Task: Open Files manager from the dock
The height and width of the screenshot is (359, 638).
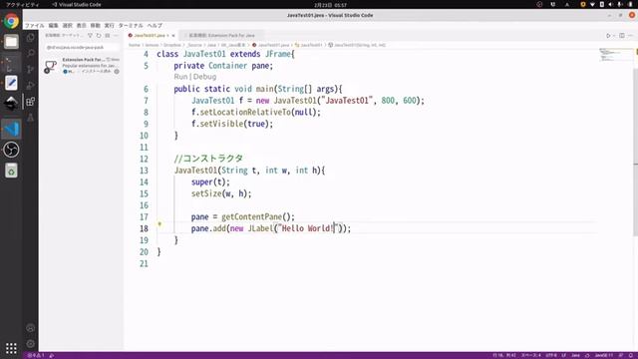Action: point(11,42)
